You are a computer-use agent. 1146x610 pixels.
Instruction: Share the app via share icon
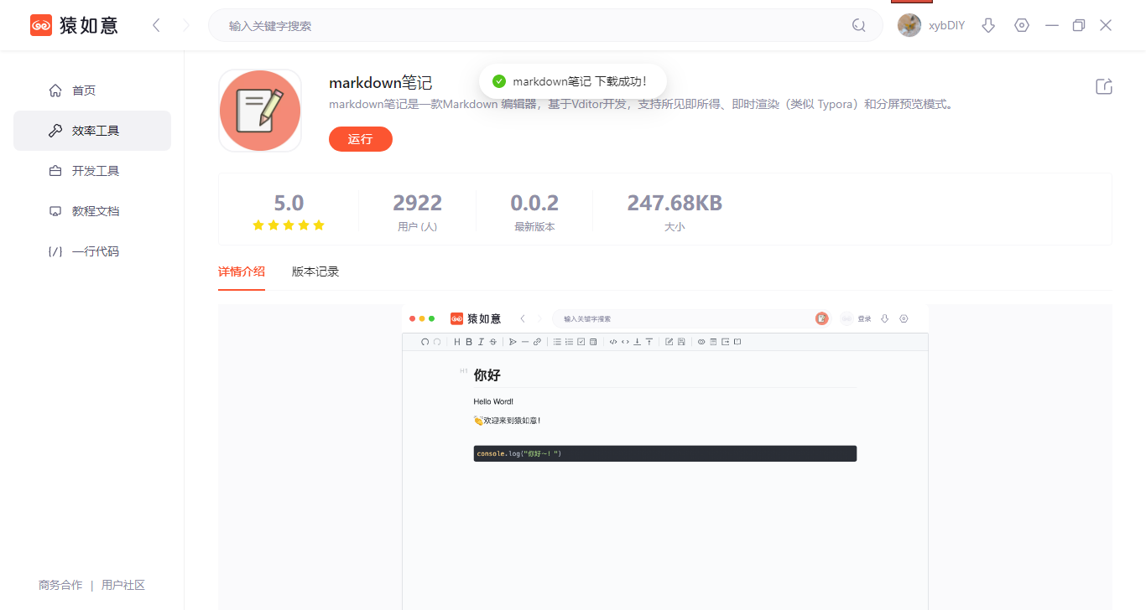pyautogui.click(x=1104, y=86)
